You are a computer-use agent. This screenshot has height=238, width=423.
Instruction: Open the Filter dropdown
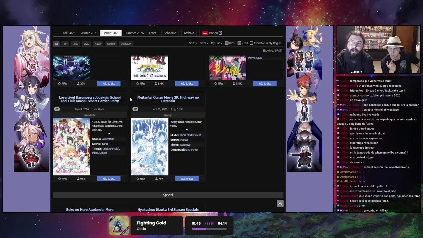pyautogui.click(x=204, y=43)
